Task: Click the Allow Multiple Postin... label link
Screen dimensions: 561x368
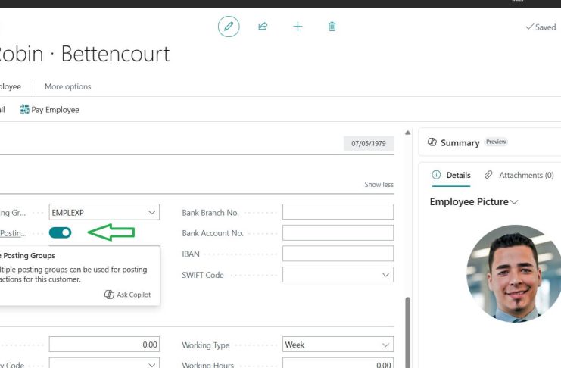Action: click(x=13, y=233)
